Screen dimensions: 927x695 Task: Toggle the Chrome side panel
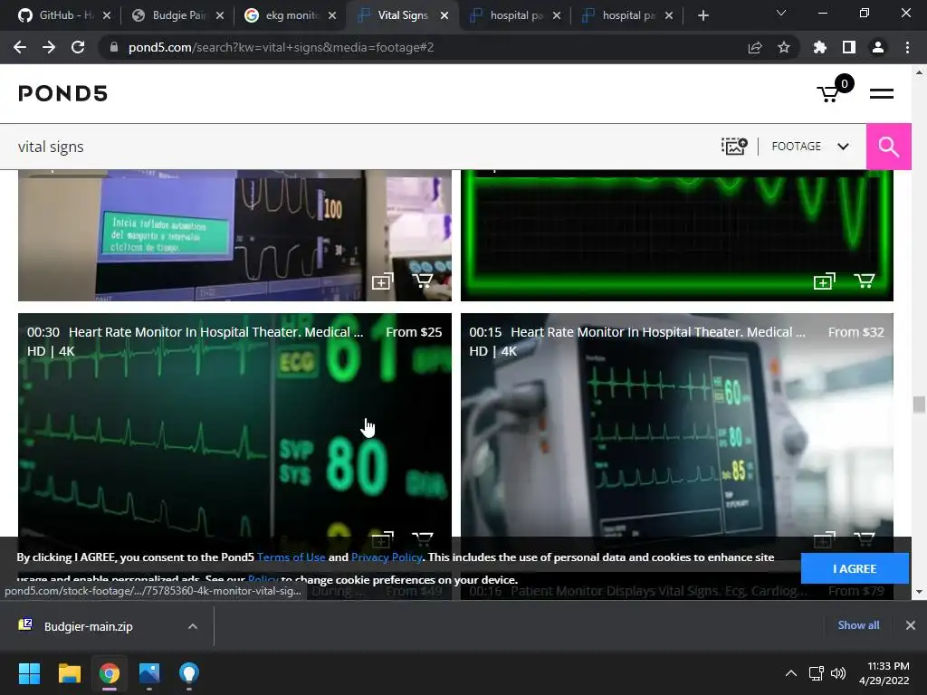click(x=849, y=47)
